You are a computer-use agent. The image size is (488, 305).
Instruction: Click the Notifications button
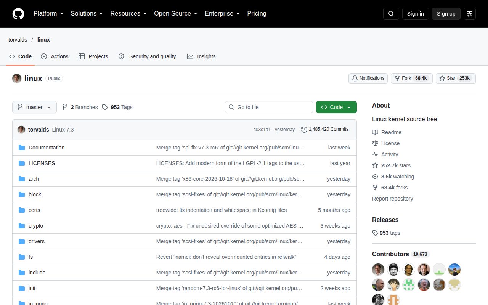tap(368, 78)
